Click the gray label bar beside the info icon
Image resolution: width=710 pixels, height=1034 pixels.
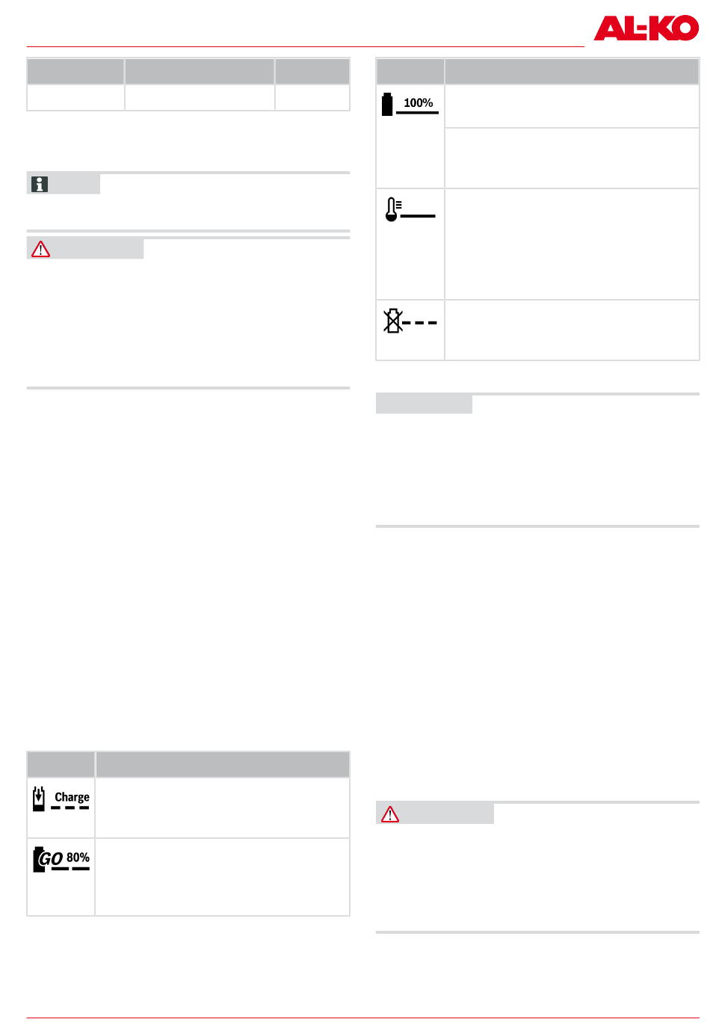pyautogui.click(x=75, y=184)
